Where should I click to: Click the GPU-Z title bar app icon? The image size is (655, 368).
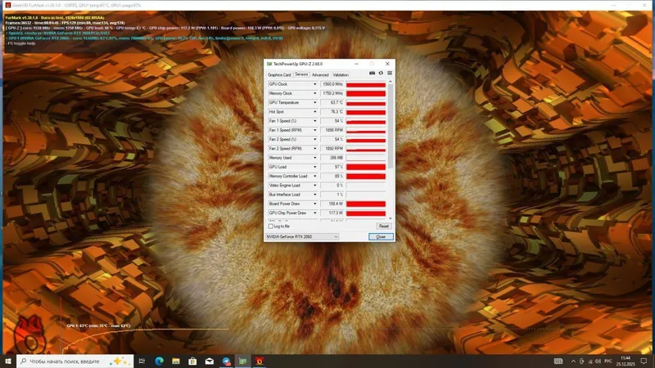269,64
